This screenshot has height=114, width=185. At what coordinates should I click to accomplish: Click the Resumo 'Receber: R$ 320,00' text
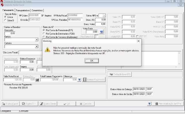[x=19, y=88]
